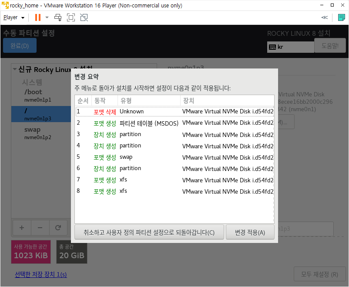The image size is (349, 287).
Task: Add a new mount point with plus
Action: 22,228
